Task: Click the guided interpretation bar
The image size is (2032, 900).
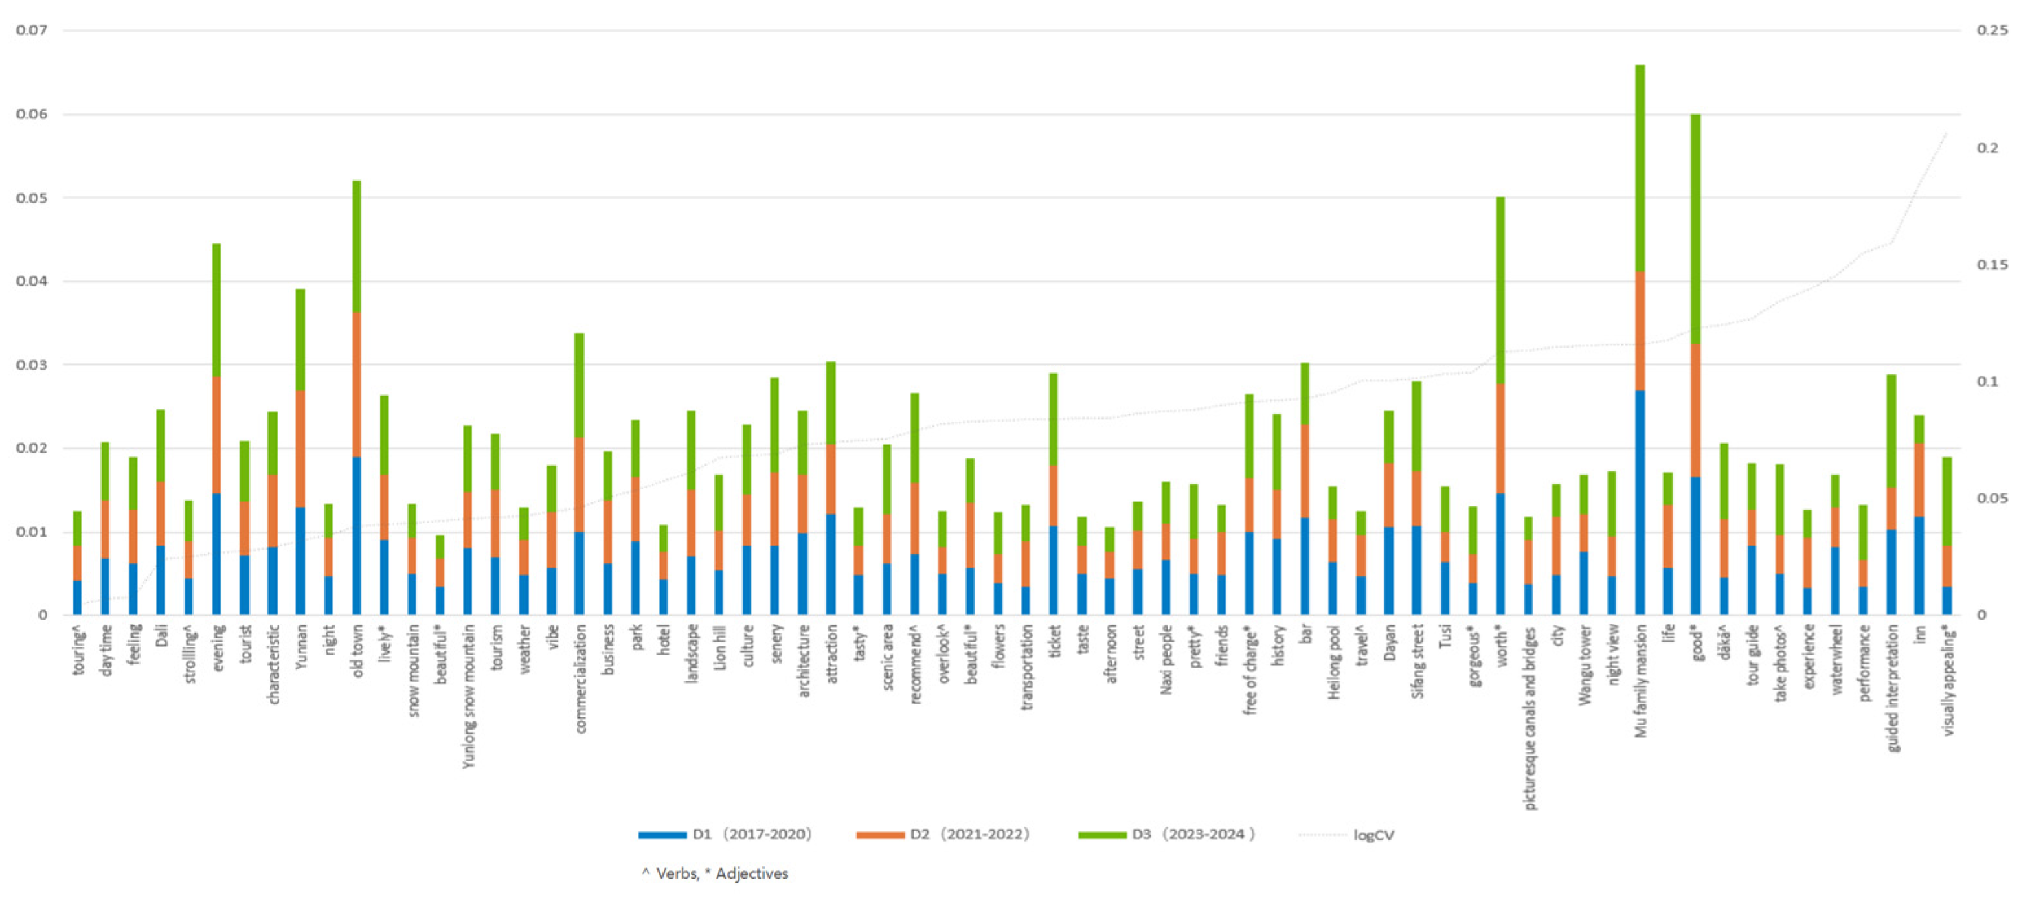Action: [x=1891, y=495]
